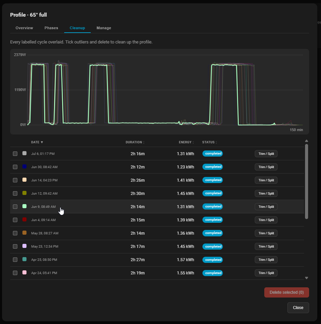The image size is (321, 324).
Task: Click the 1.57 kWh energy value
Action: point(185,259)
